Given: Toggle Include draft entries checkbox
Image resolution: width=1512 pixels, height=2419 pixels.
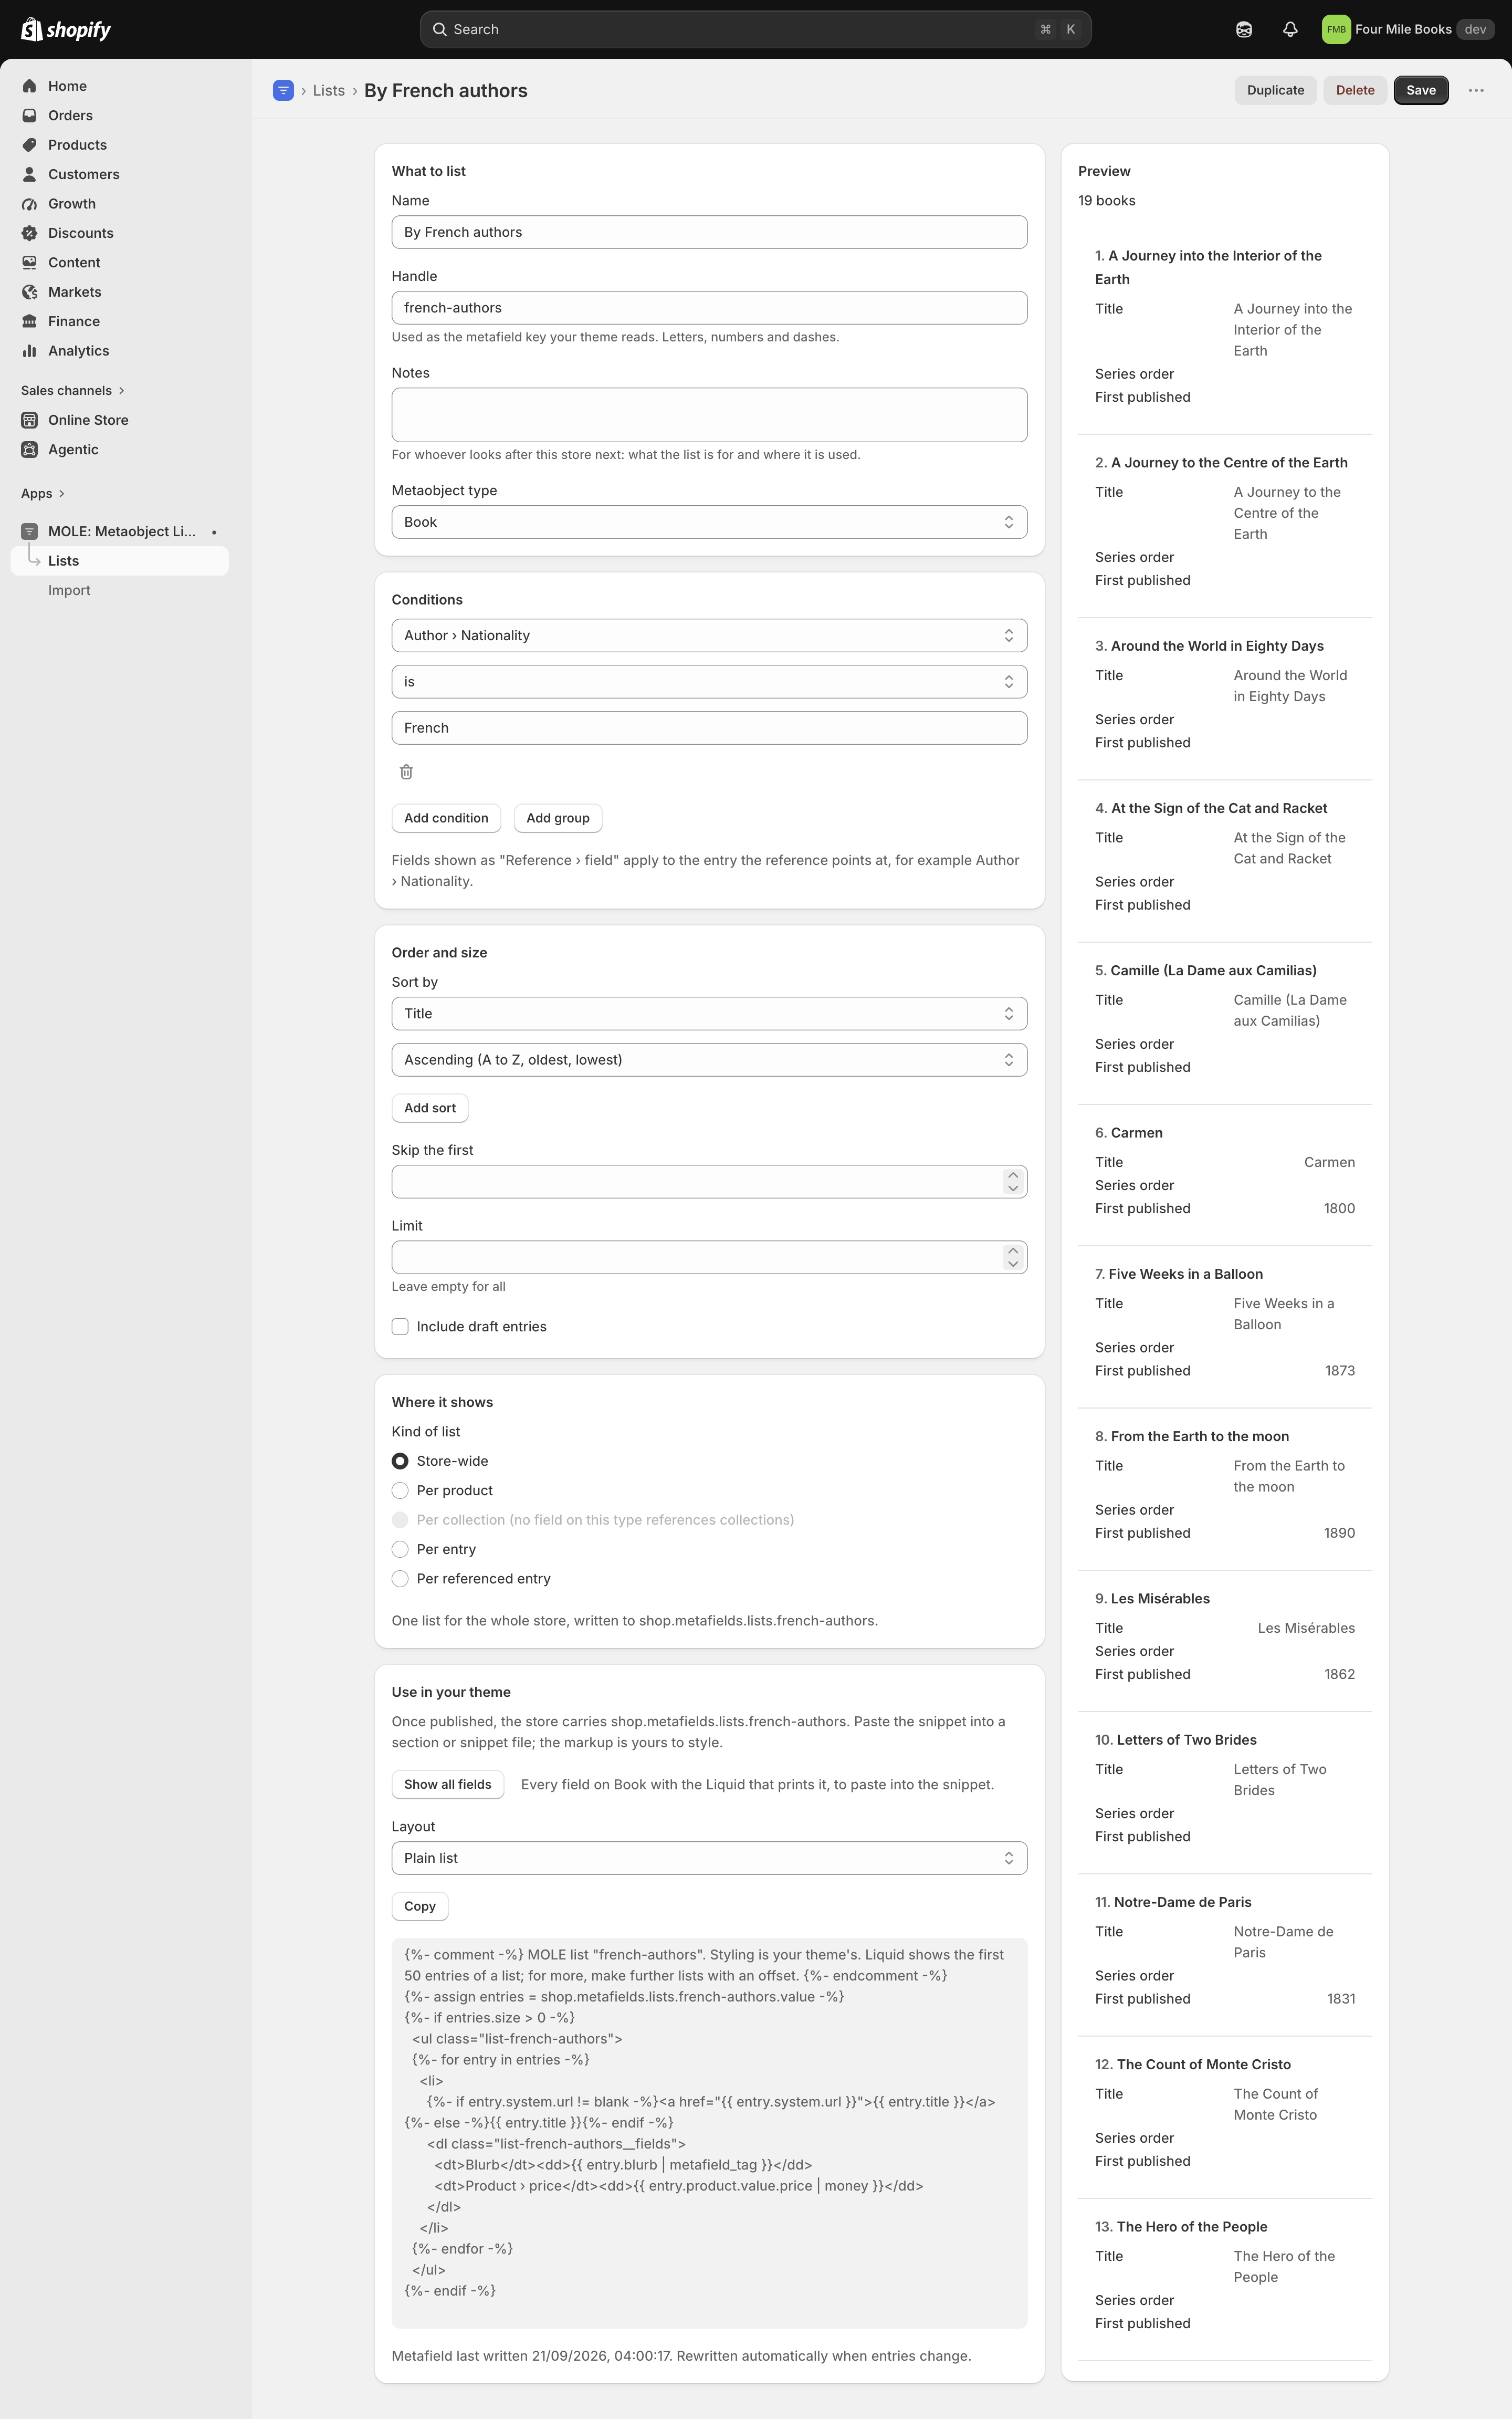Looking at the screenshot, I should 400,1327.
